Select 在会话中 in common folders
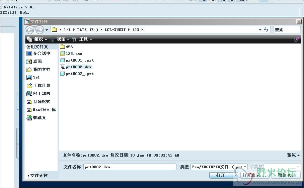The width and height of the screenshot is (304, 188). pyautogui.click(x=39, y=54)
